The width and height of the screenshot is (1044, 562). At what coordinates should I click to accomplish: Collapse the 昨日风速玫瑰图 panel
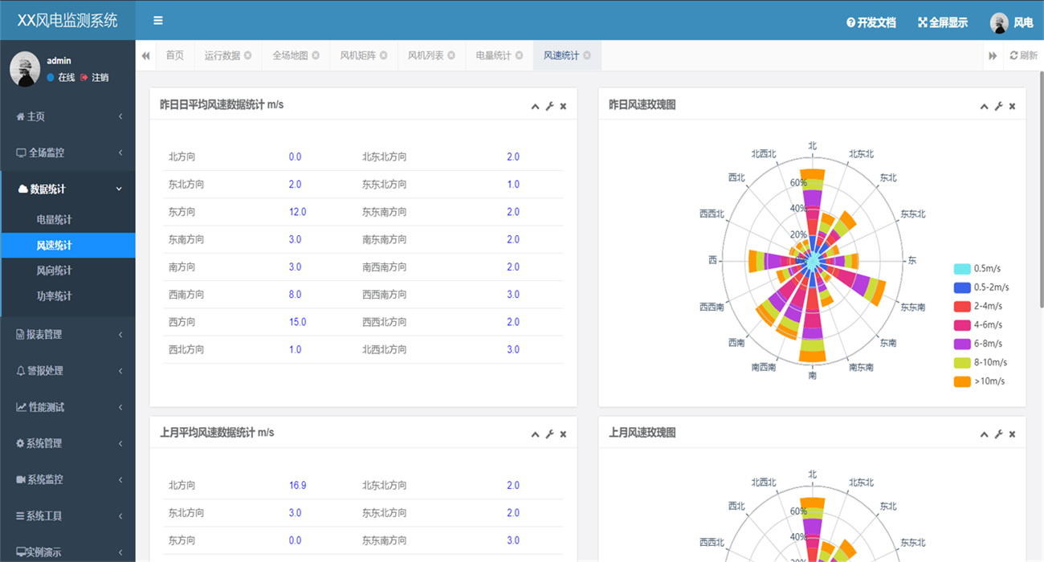coord(984,106)
